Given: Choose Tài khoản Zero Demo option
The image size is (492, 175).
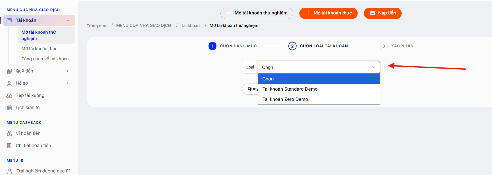Looking at the screenshot, I should click(319, 99).
